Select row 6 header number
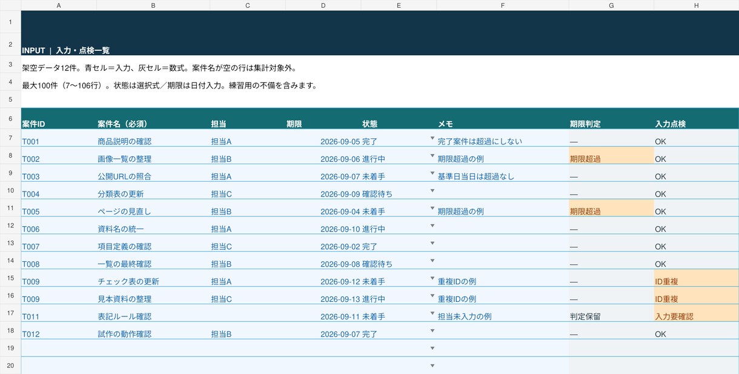Image resolution: width=739 pixels, height=374 pixels. [10, 119]
